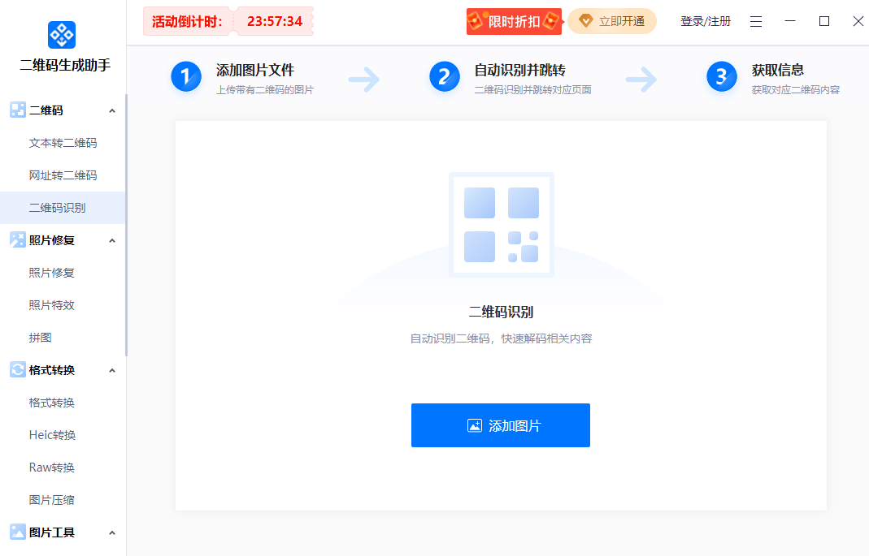Open the hamburger menu at top right
The height and width of the screenshot is (556, 869).
756,21
